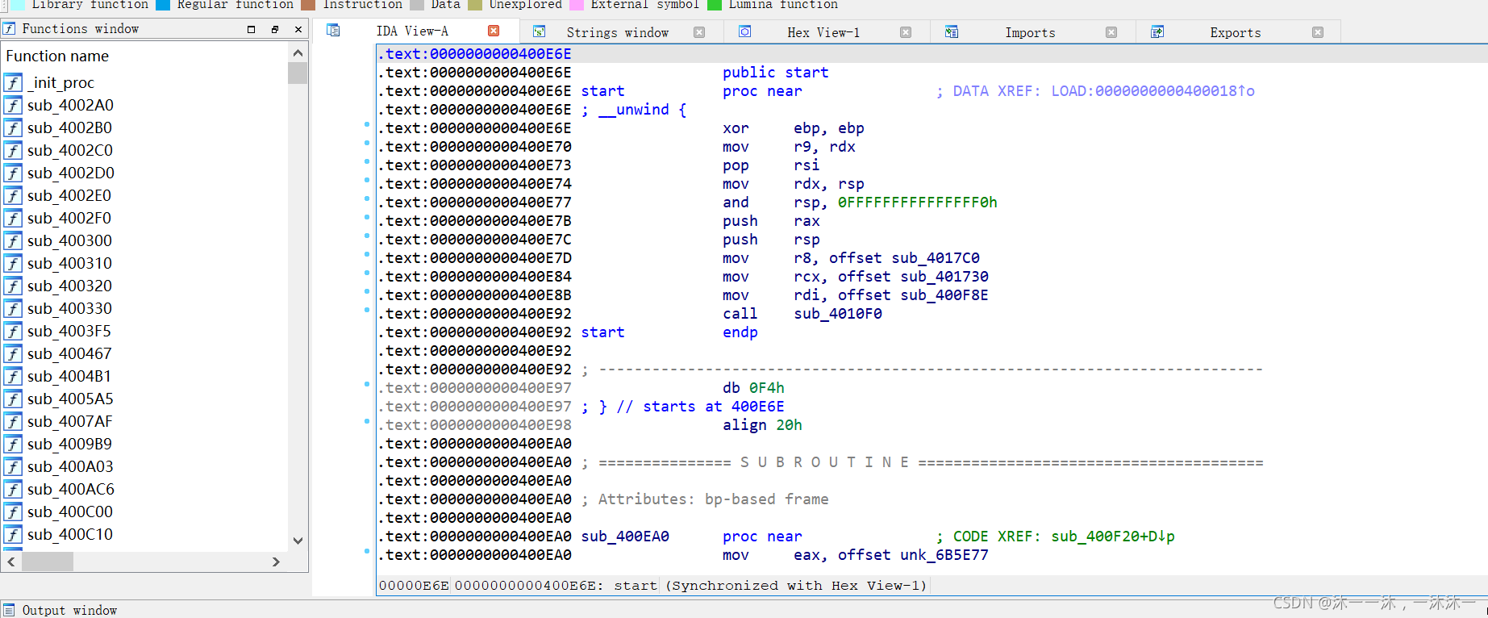Click the Hex View-1 tab icon
The image size is (1488, 618).
745,31
